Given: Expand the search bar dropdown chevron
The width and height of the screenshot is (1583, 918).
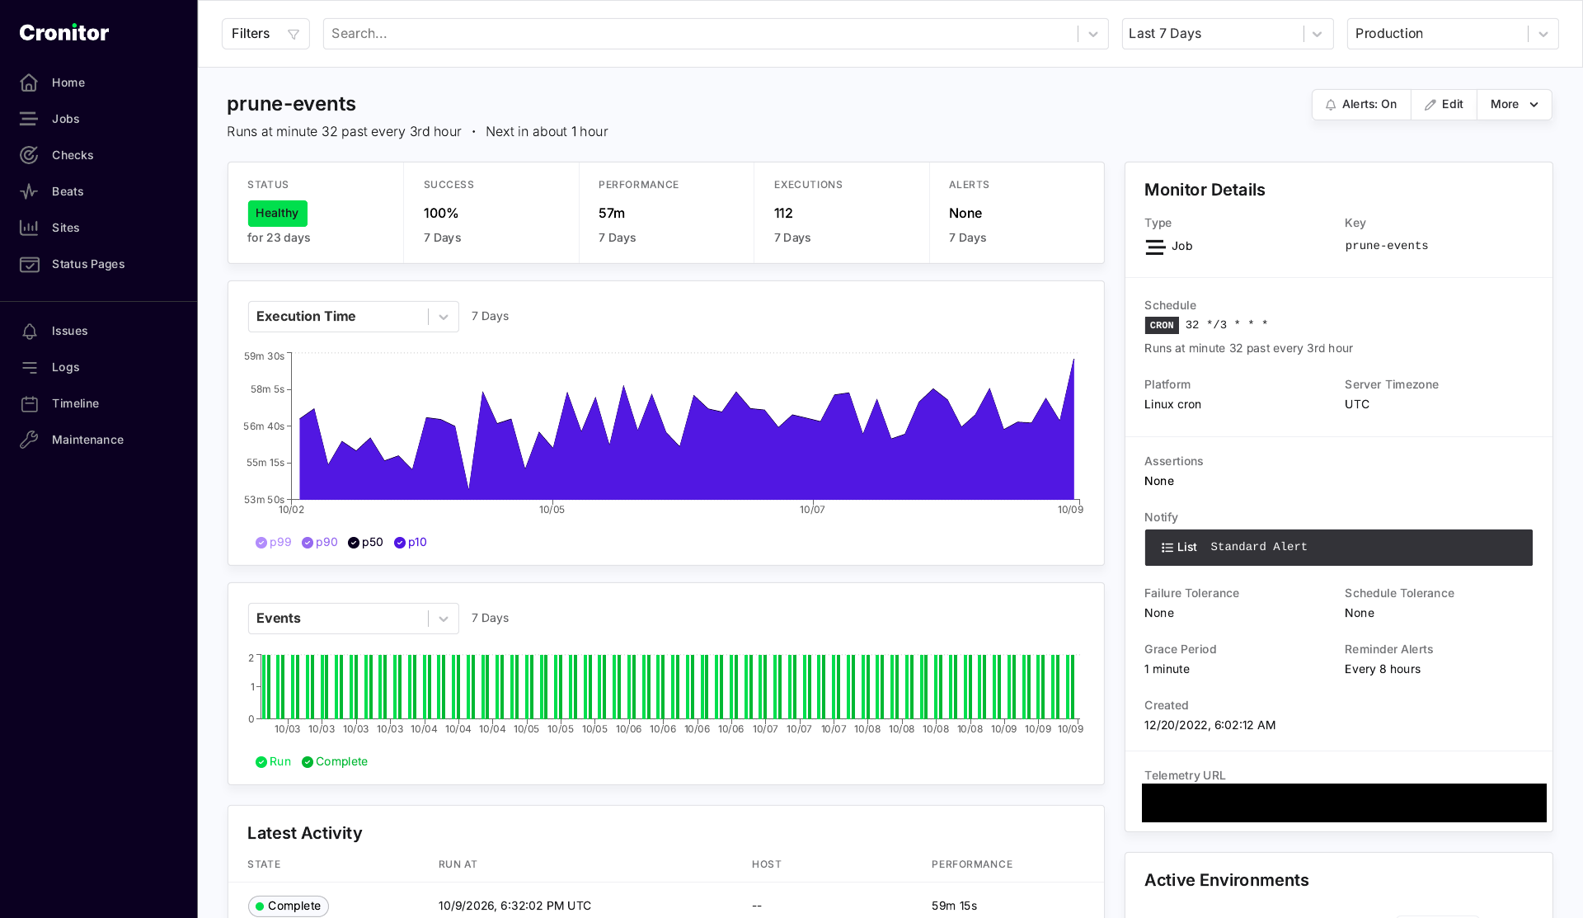Looking at the screenshot, I should click(x=1093, y=34).
